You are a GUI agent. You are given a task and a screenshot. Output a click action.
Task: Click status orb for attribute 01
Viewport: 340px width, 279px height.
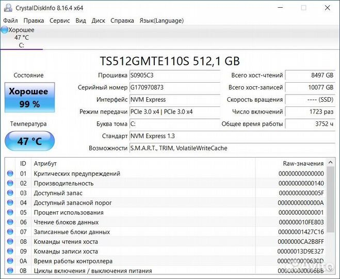pyautogui.click(x=10, y=173)
